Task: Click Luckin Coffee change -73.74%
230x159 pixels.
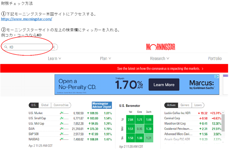Action: point(216,113)
